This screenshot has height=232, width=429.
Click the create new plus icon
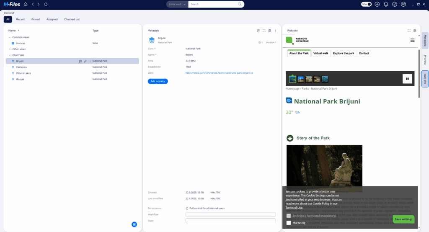coord(377,4)
